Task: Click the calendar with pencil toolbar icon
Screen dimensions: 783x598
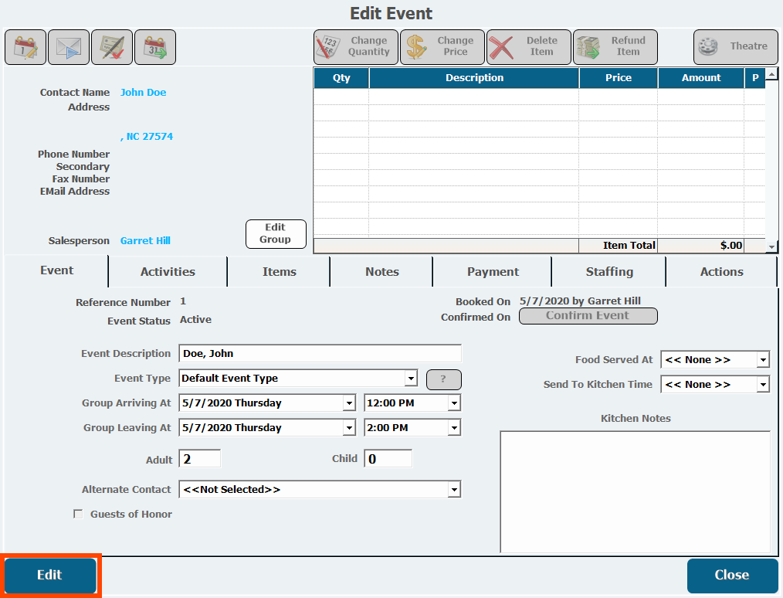Action: [25, 47]
